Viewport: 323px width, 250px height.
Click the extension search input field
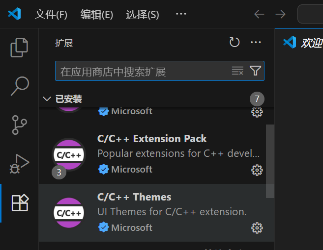coord(143,72)
